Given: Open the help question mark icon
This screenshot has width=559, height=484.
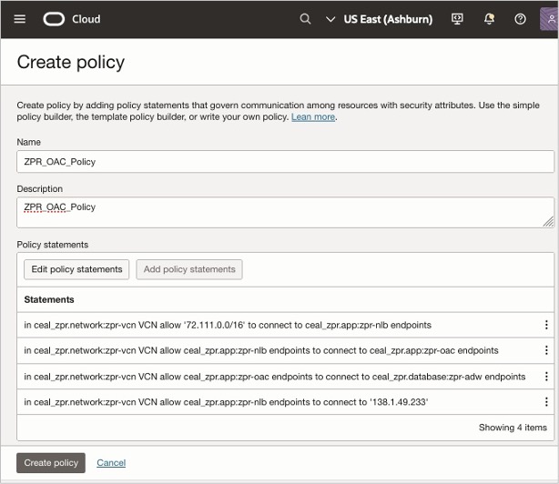Looking at the screenshot, I should click(x=520, y=19).
